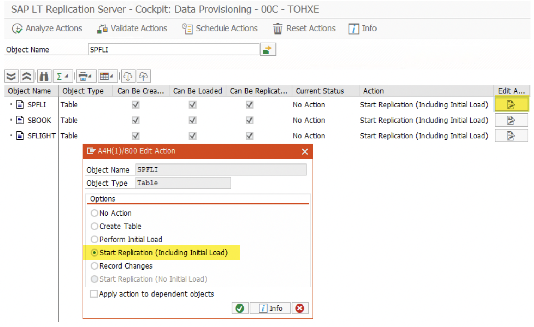This screenshot has height=327, width=534.
Task: Select Start Replication (Including Initial Load) radio
Action: [x=94, y=253]
